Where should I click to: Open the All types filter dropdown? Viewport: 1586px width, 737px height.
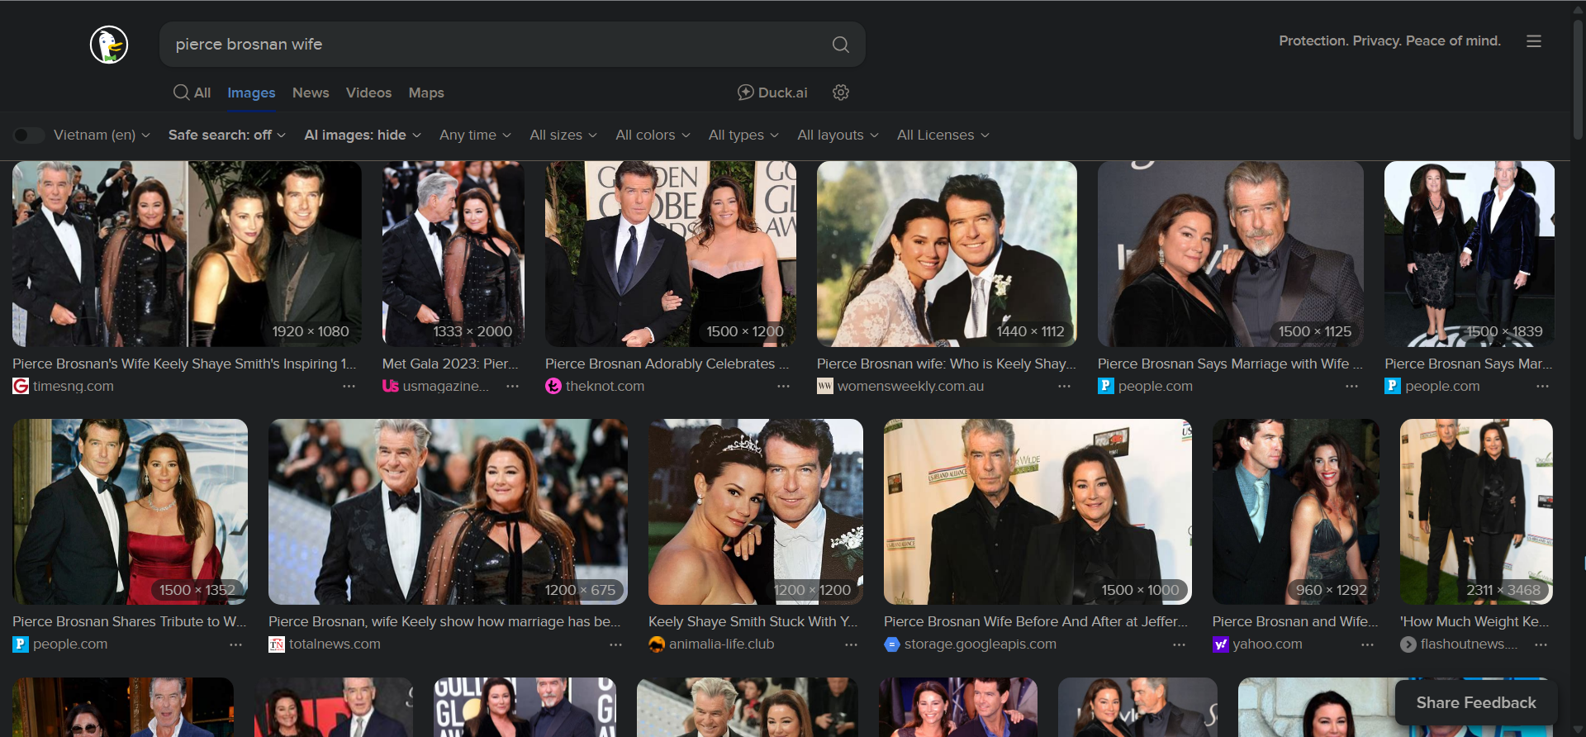(743, 135)
